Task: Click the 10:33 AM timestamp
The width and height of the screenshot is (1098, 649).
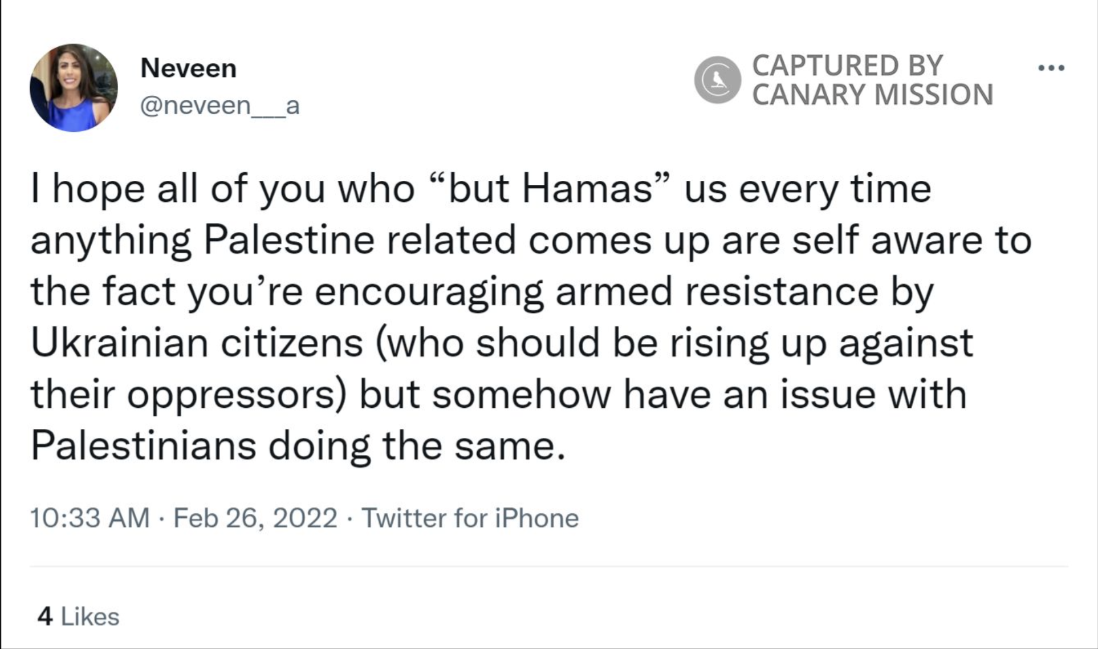Action: tap(90, 518)
